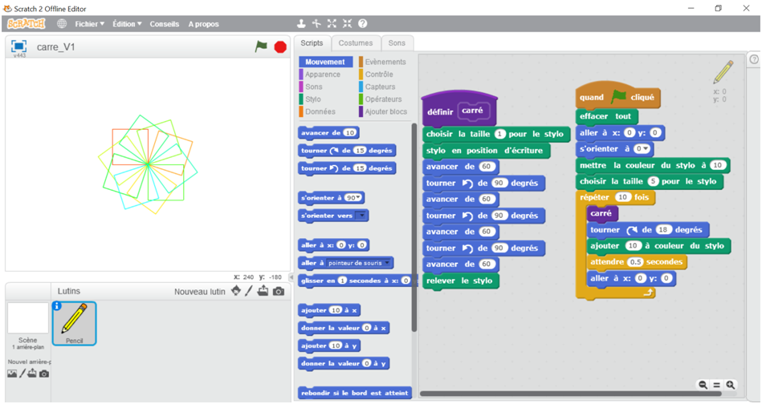Screen dimensions: 762x404
Task: Zoom out of the scripts area
Action: tap(703, 385)
